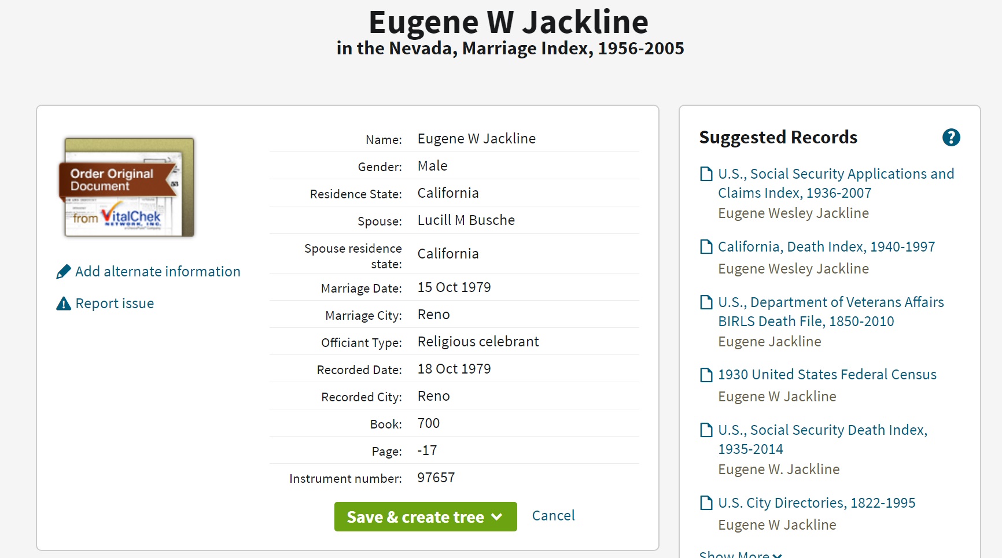Click the Cancel link
The image size is (1002, 558).
(x=553, y=516)
